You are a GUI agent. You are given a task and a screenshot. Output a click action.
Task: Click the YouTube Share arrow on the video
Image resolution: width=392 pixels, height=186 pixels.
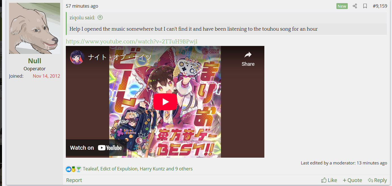pyautogui.click(x=248, y=59)
